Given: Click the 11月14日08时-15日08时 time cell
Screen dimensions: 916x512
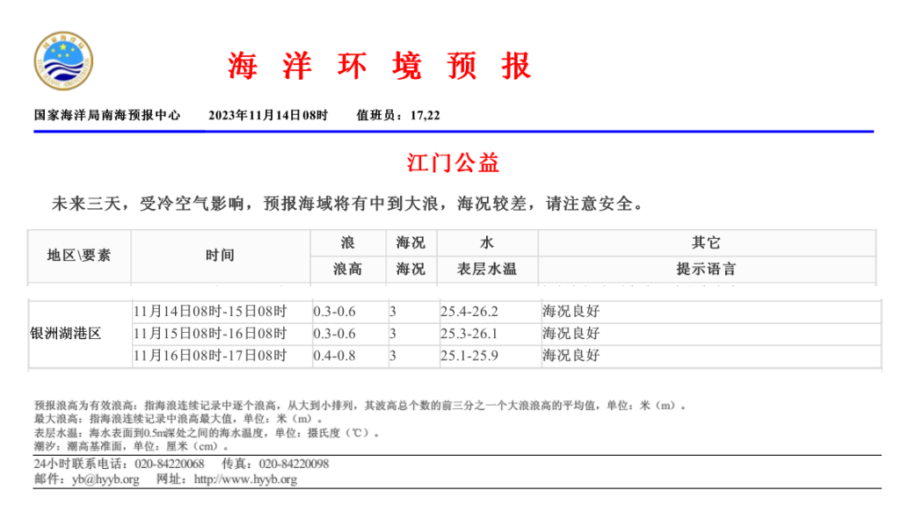Looking at the screenshot, I should [210, 312].
